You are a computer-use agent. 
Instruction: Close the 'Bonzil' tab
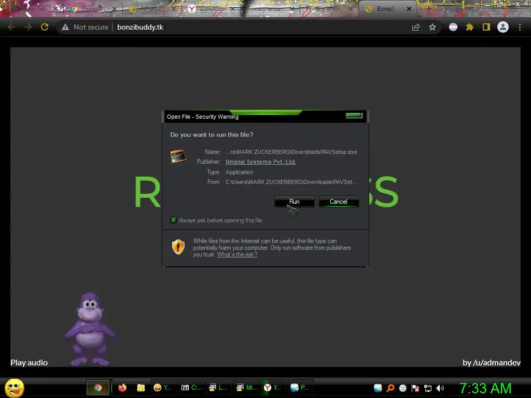[409, 9]
